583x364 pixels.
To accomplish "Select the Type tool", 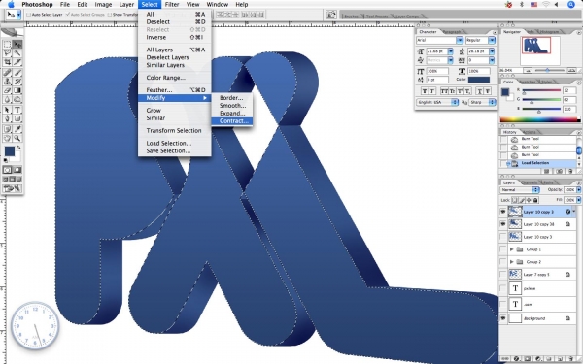I will 17,110.
